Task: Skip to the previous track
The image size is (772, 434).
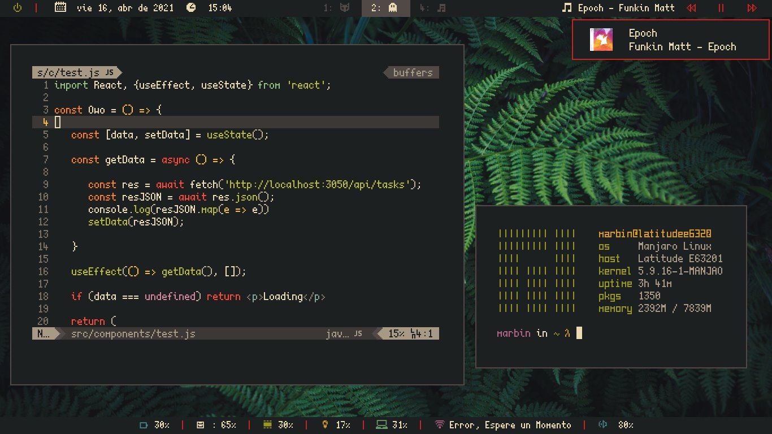Action: point(691,8)
